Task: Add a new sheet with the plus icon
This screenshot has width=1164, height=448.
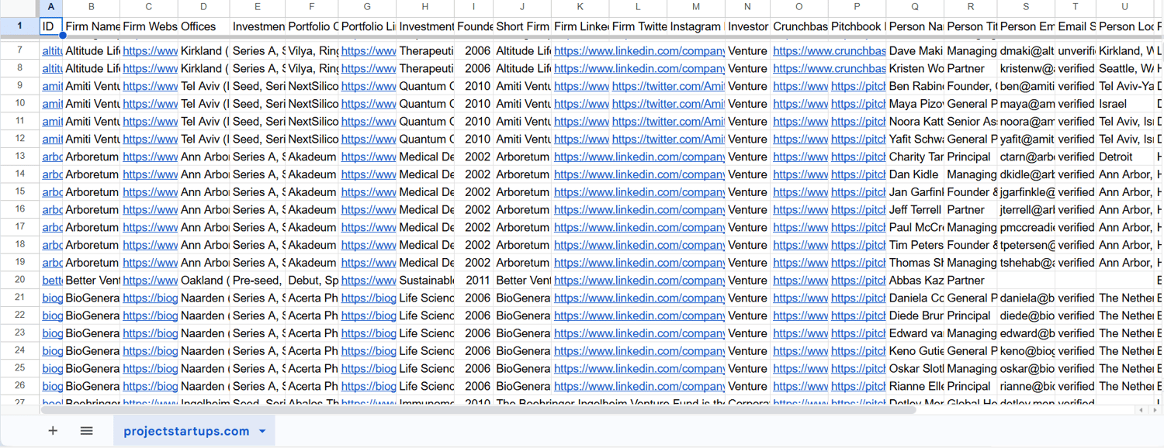Action: point(53,431)
